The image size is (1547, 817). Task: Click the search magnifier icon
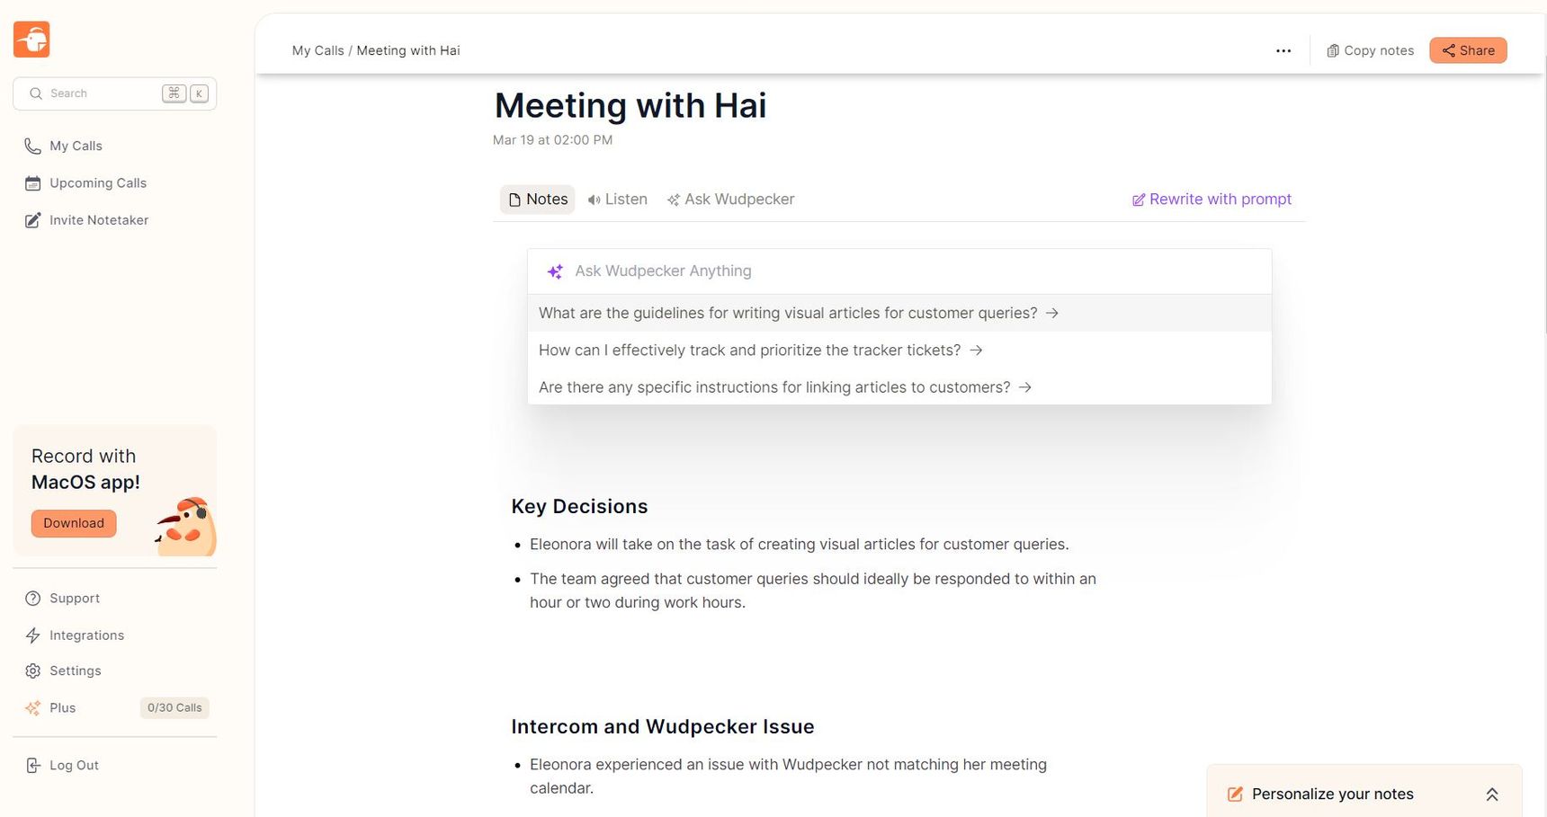[36, 93]
